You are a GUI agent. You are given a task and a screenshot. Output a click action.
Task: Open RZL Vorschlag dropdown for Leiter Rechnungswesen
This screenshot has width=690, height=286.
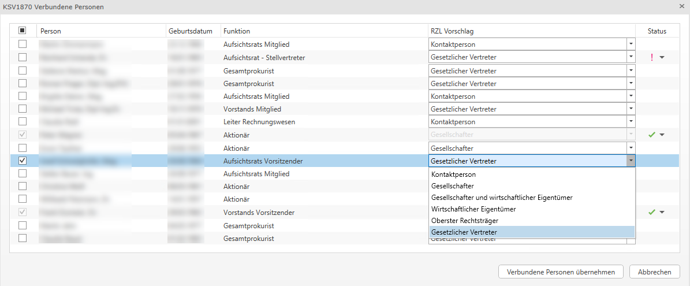click(631, 122)
